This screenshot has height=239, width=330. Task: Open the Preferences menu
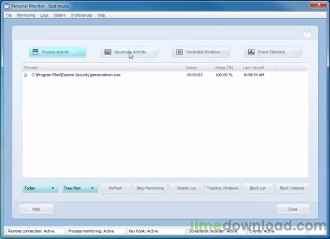tap(81, 15)
